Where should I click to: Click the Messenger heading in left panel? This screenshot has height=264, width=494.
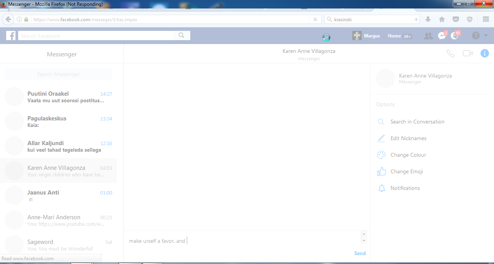[x=62, y=54]
